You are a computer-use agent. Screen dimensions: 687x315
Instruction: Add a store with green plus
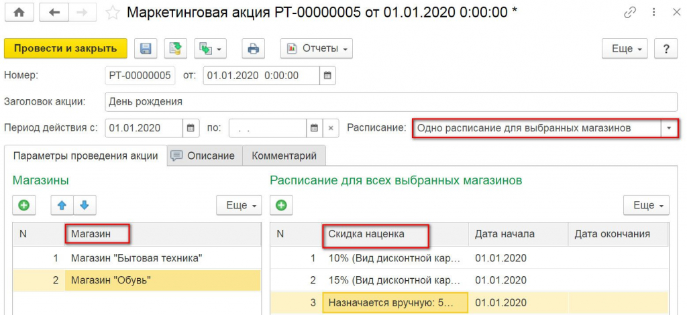tap(23, 205)
